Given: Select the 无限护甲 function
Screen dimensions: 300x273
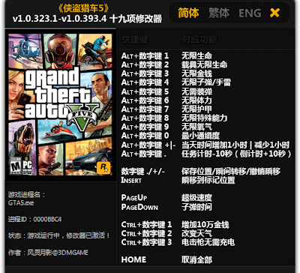Looking at the screenshot, I should pos(196,109).
